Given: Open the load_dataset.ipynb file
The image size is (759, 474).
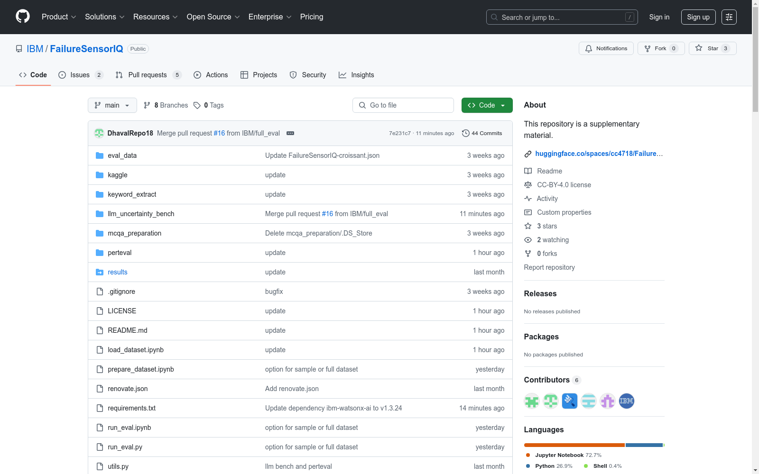Looking at the screenshot, I should pos(136,350).
